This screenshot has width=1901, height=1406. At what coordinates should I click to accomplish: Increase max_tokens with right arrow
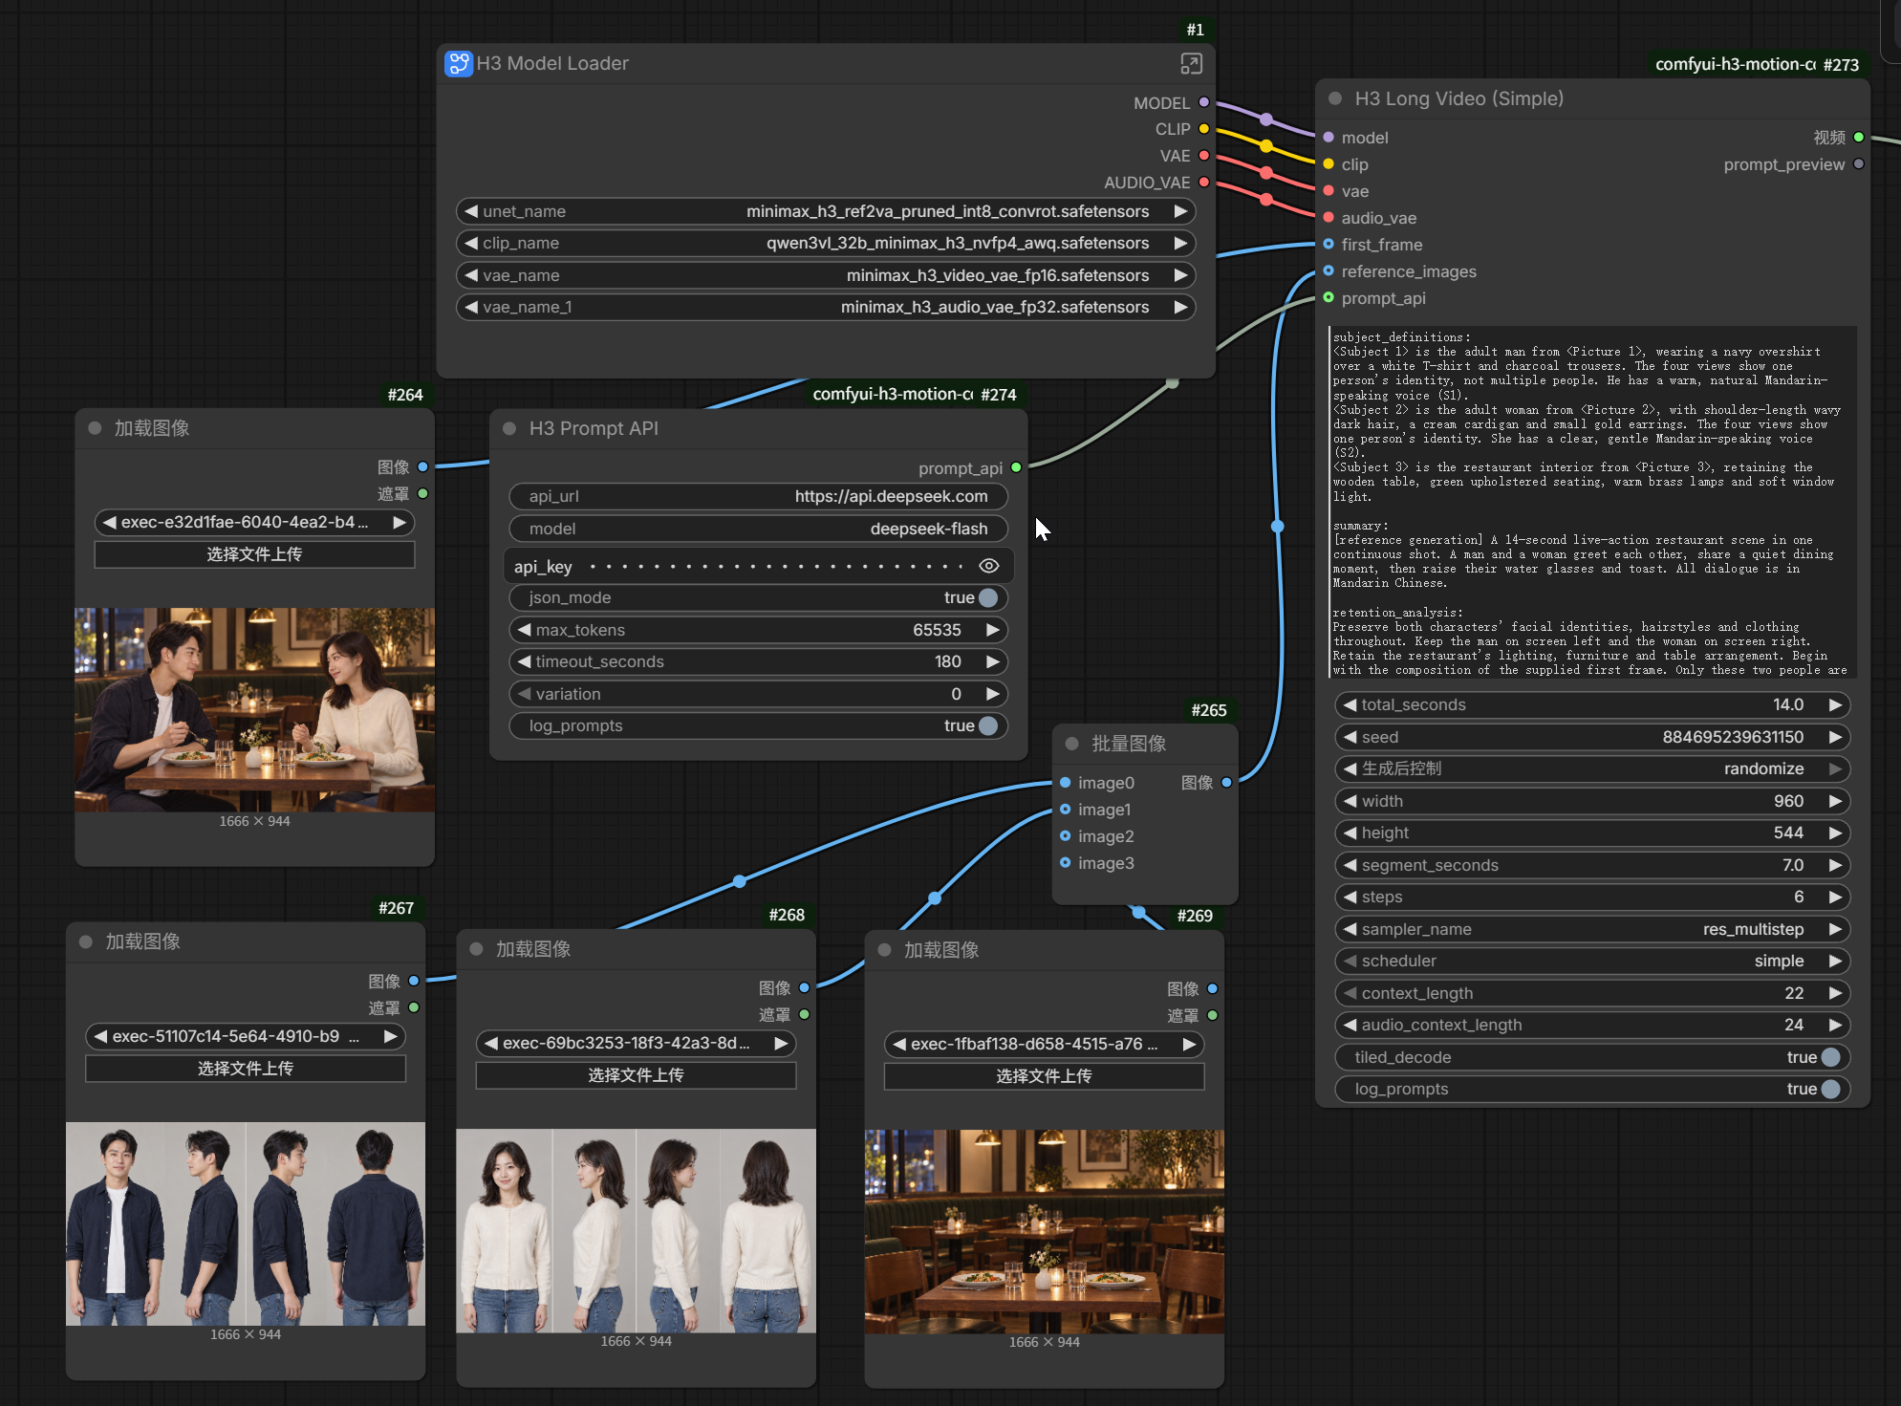(993, 630)
